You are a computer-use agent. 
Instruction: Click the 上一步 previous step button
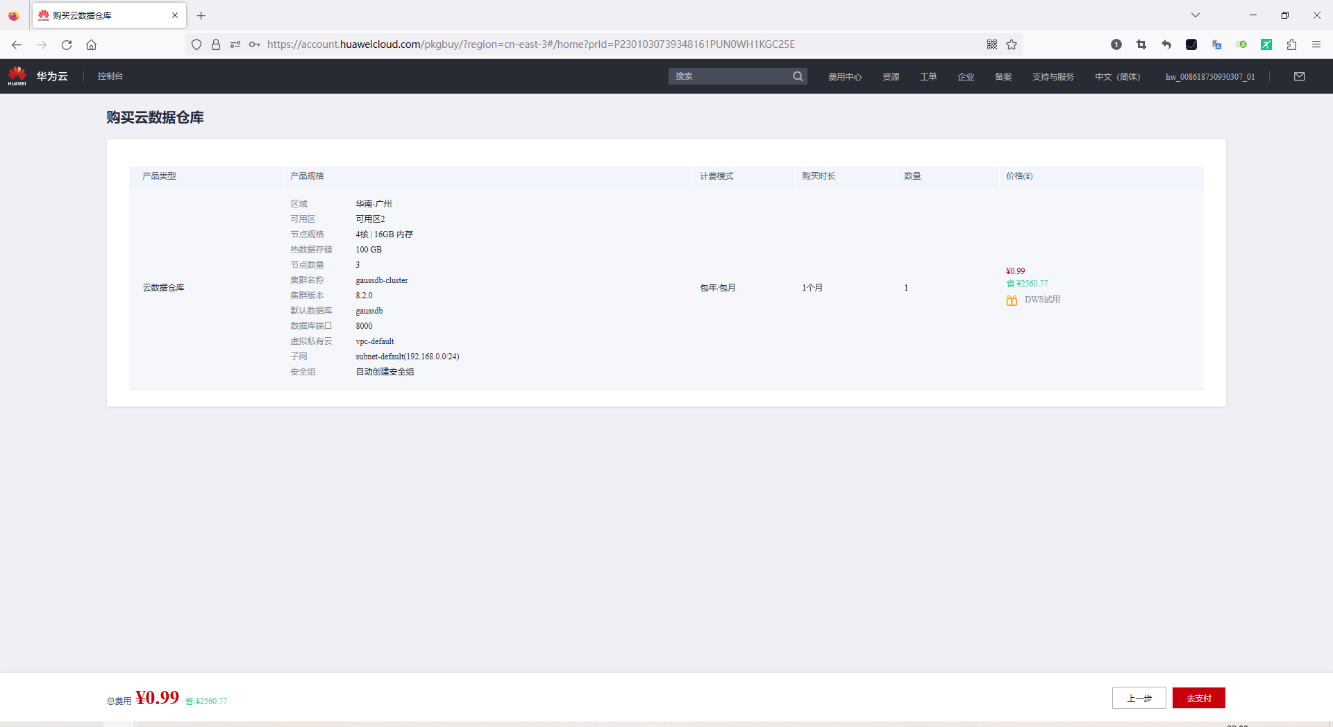coord(1139,698)
